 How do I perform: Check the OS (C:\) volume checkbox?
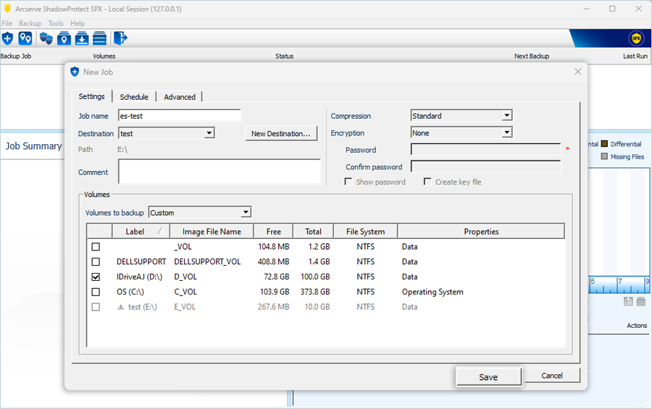point(96,292)
